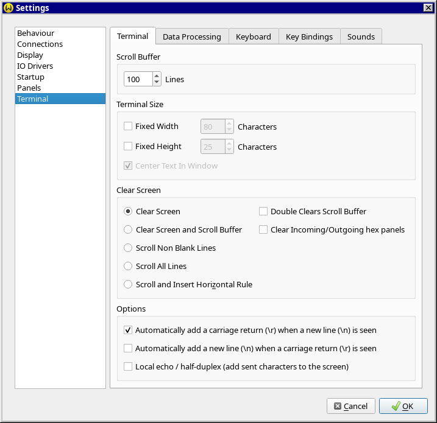Enable the Fixed Width checkbox
The height and width of the screenshot is (423, 437).
[x=128, y=127]
